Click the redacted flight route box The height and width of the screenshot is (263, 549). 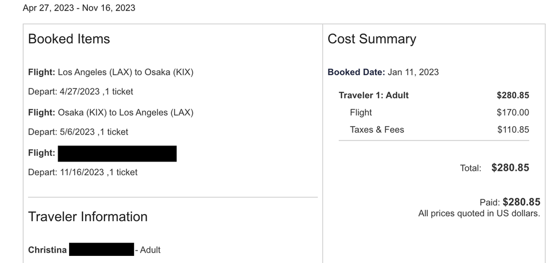point(117,153)
